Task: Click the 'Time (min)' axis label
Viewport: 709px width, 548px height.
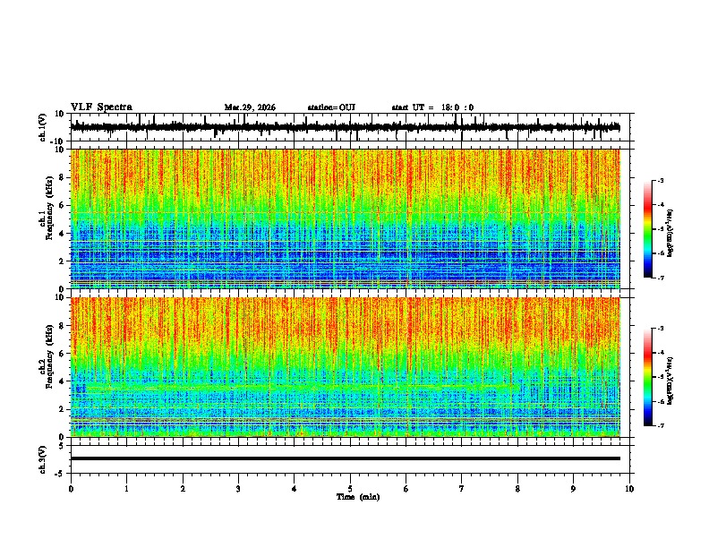Action: point(358,497)
